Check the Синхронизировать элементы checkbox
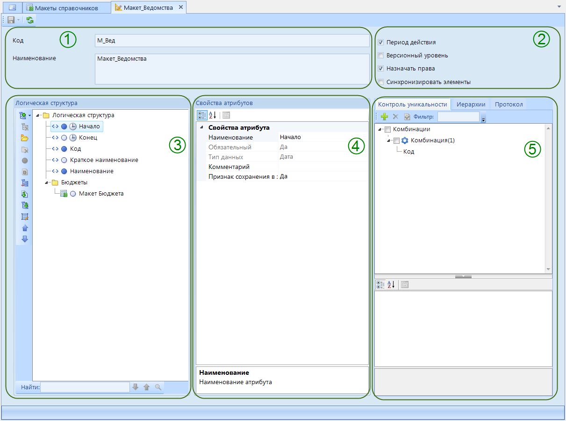The image size is (566, 421). click(381, 82)
